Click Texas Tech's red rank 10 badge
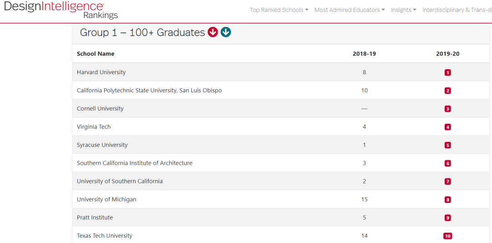The width and height of the screenshot is (492, 243). click(448, 236)
